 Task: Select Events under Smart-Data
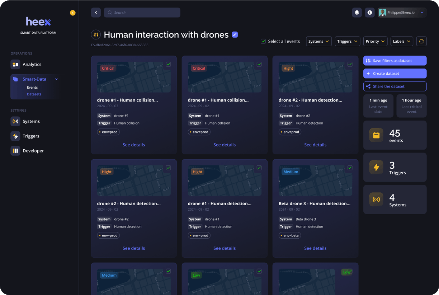tap(32, 87)
